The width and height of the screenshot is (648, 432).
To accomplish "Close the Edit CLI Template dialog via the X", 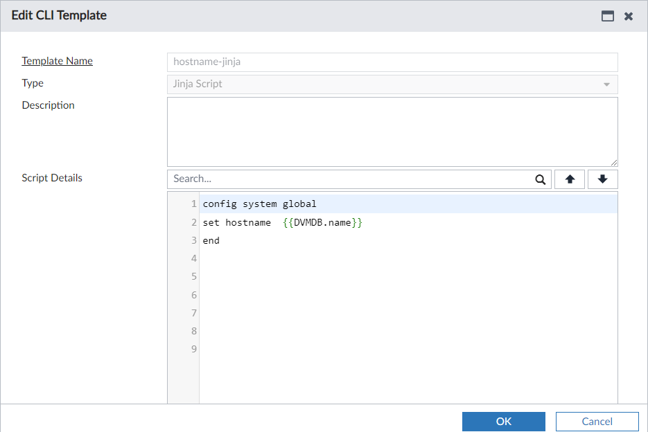I will 629,16.
